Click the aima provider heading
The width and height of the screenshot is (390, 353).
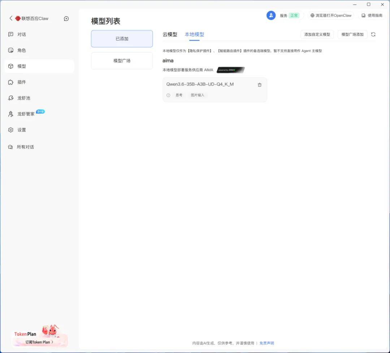(x=168, y=60)
